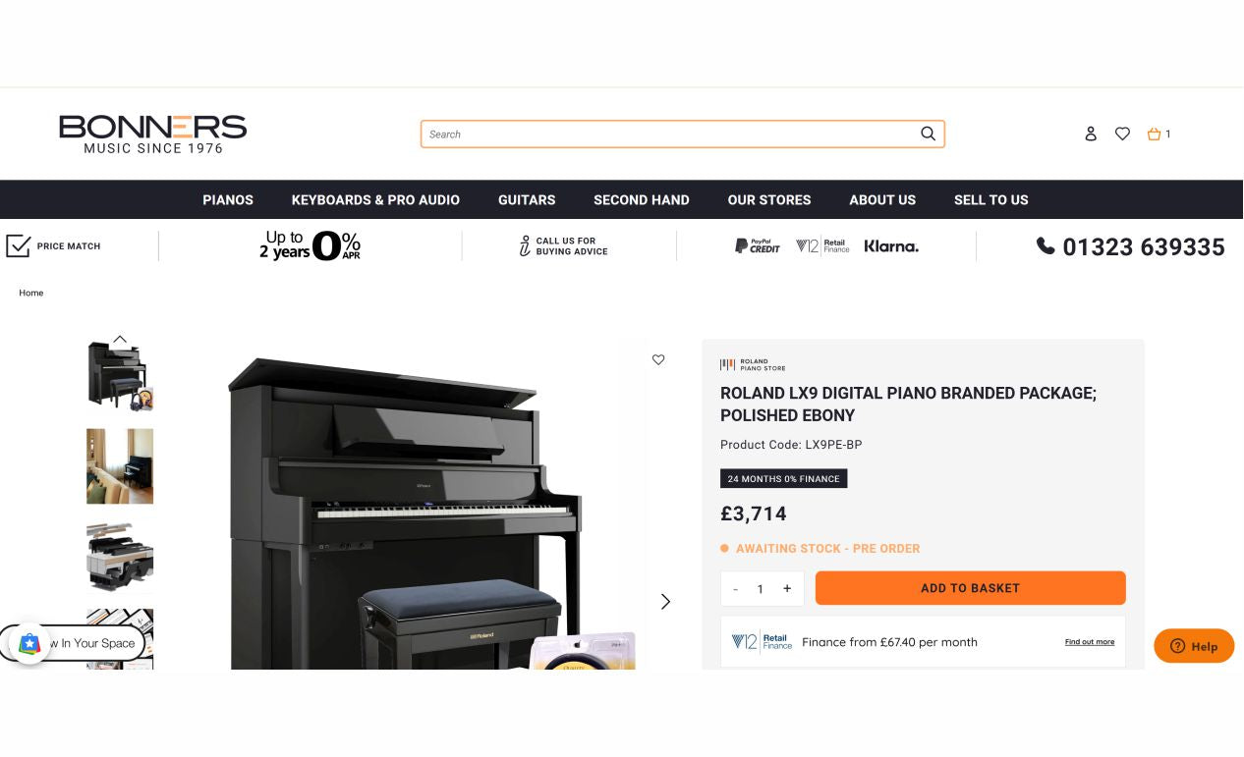Open Keyboards & Pro Audio menu

pos(375,199)
